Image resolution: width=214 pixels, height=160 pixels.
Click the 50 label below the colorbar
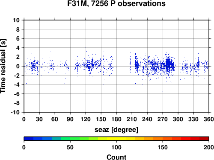(x=70, y=147)
